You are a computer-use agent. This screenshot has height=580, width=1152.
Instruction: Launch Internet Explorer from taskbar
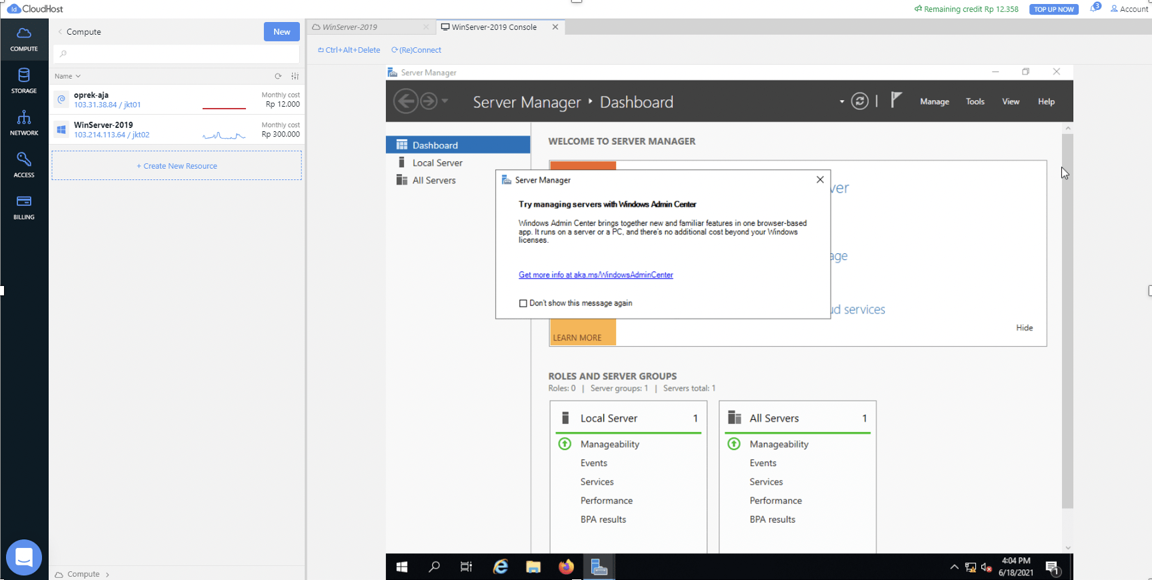[x=500, y=567]
